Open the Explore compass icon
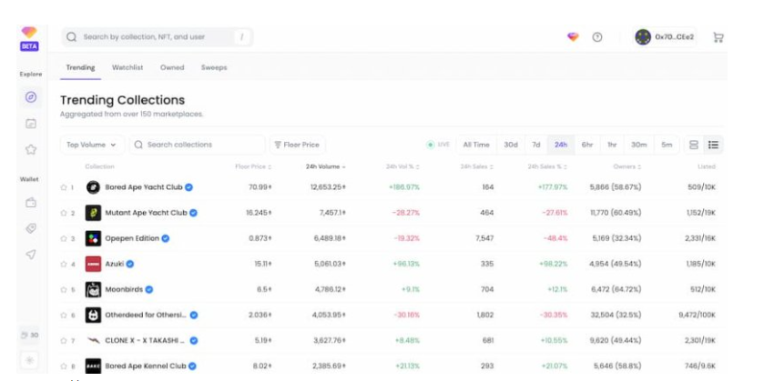 [31, 97]
